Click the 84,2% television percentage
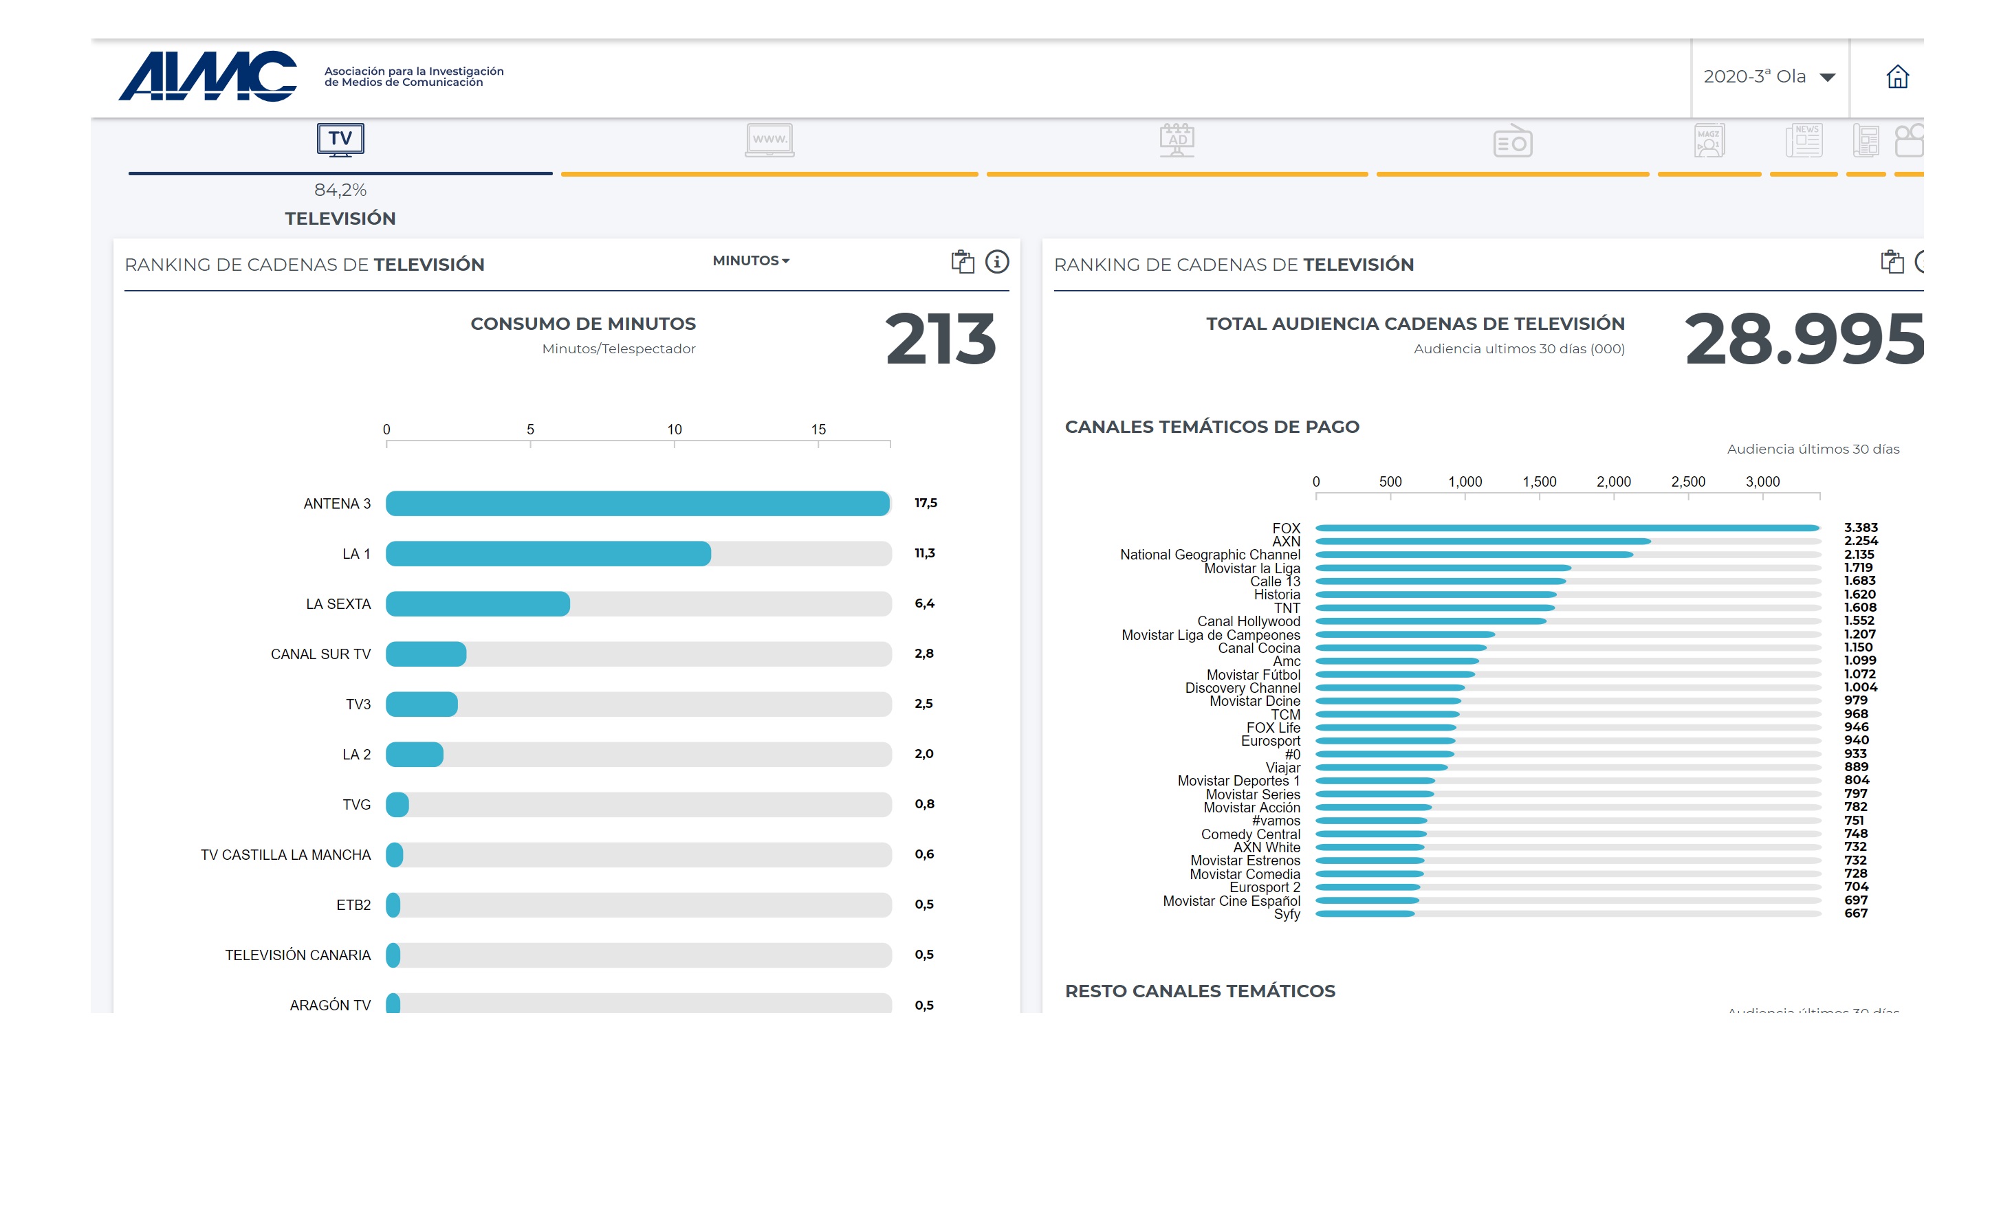Image resolution: width=1990 pixels, height=1222 pixels. tap(340, 190)
